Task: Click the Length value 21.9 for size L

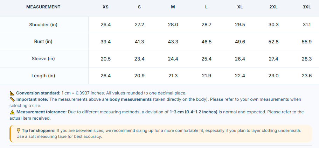Action: pos(206,76)
